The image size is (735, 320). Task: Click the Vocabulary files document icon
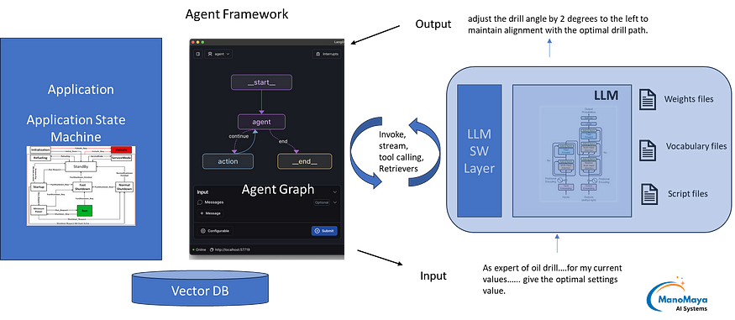[x=648, y=150]
